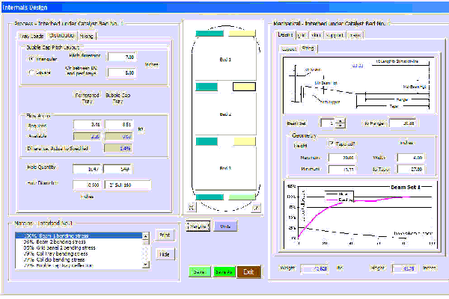This screenshot has width=449, height=299.
Task: Open the Support tab in Mechanical panel
Action: coord(334,34)
